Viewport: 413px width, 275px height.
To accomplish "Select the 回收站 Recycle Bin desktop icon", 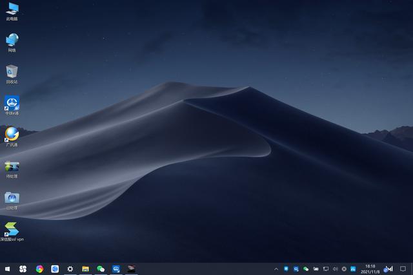I will pyautogui.click(x=12, y=75).
